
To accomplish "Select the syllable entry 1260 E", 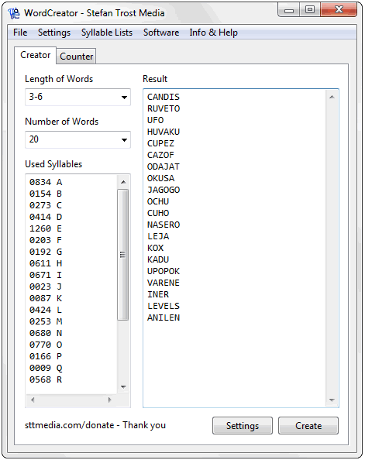I will click(x=46, y=228).
